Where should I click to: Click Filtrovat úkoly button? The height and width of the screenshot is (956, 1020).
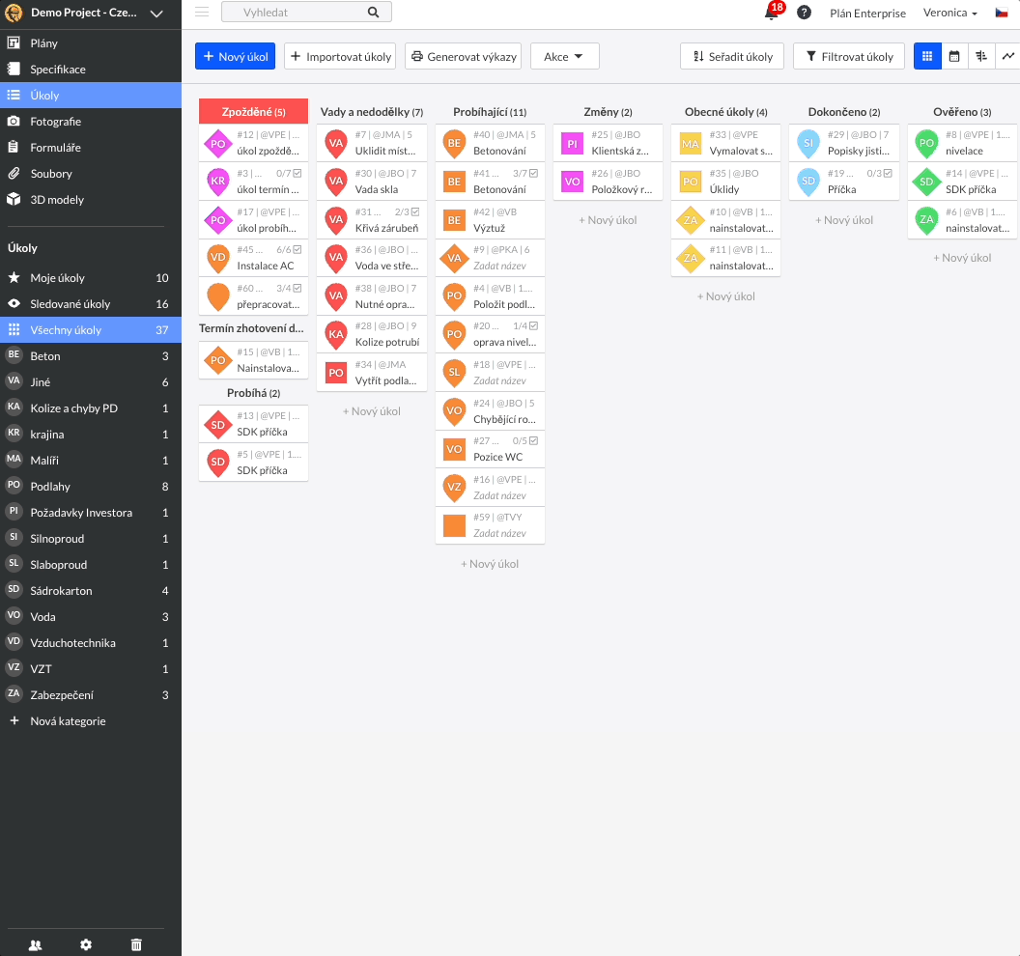click(x=849, y=56)
